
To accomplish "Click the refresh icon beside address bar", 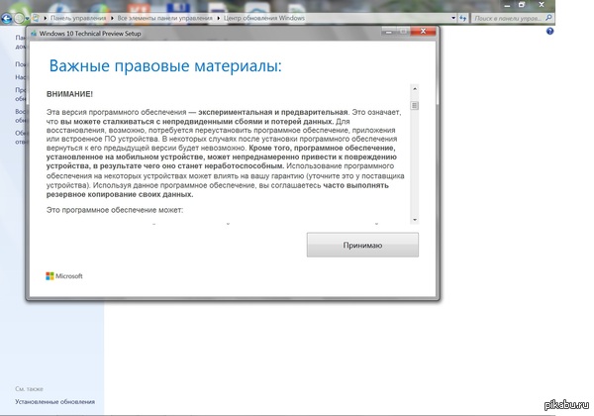I will pyautogui.click(x=463, y=18).
